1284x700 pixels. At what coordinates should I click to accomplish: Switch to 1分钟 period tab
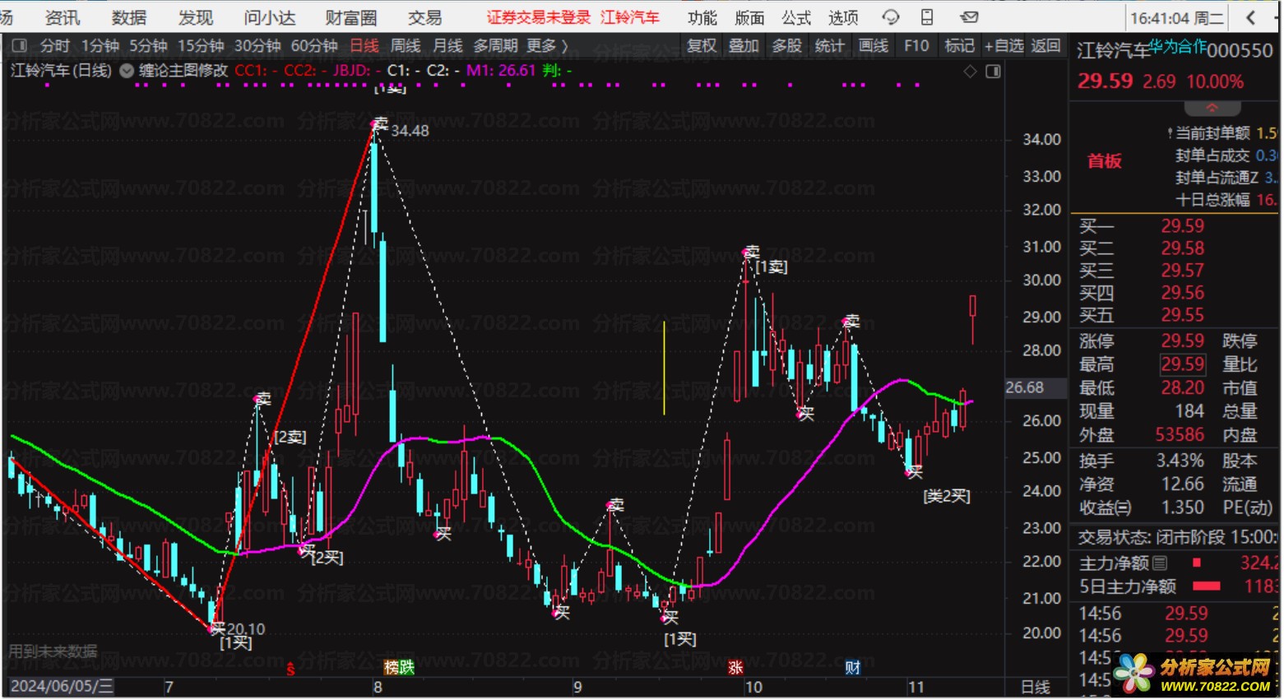(100, 46)
